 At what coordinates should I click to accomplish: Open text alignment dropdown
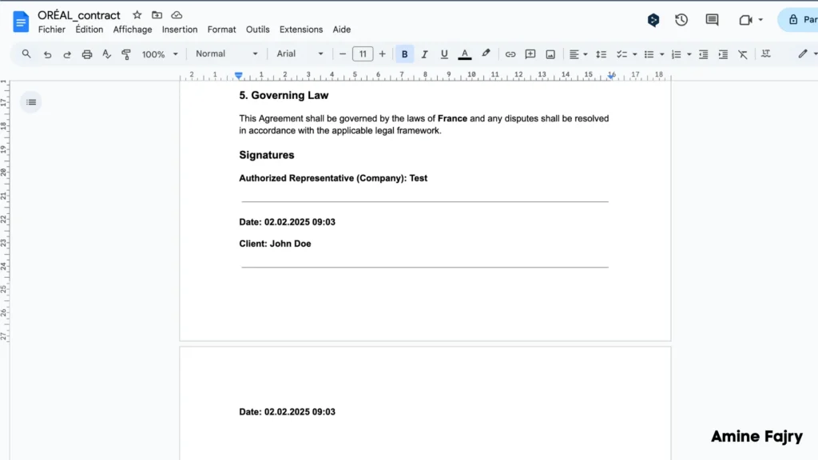pos(578,54)
